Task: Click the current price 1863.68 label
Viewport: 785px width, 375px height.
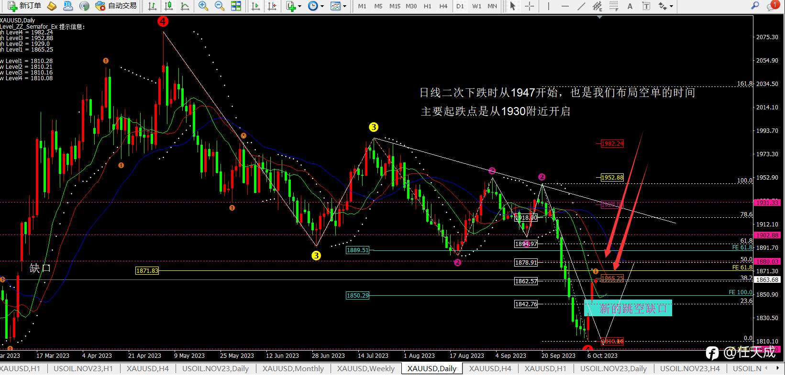Action: coord(767,279)
